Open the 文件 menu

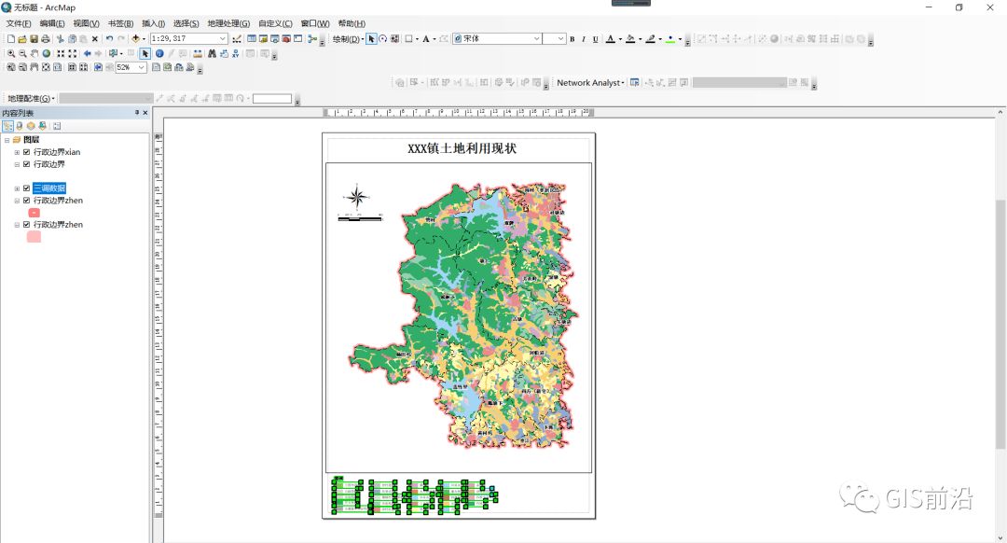point(18,22)
